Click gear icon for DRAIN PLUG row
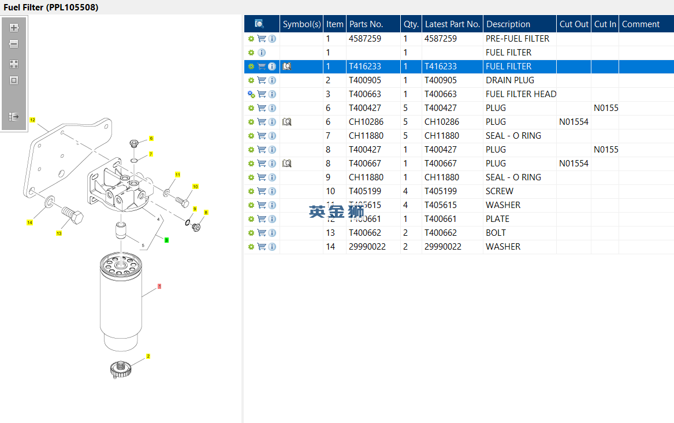674x423 pixels. (251, 80)
